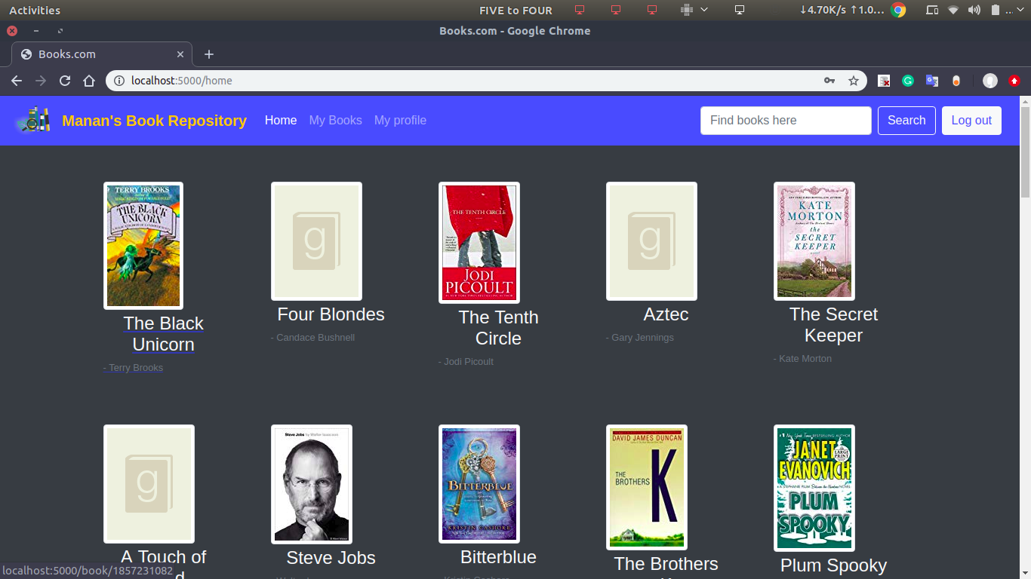Image resolution: width=1031 pixels, height=579 pixels.
Task: Navigate back with the back arrow
Action: point(17,81)
